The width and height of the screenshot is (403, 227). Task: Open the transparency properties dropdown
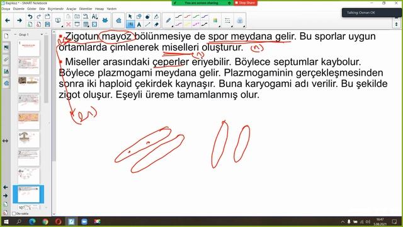240,20
